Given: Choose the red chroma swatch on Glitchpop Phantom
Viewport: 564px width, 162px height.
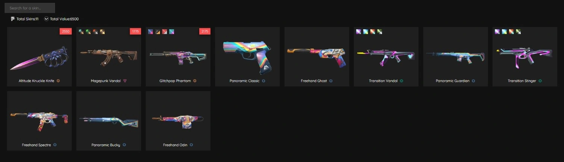Looking at the screenshot, I should pyautogui.click(x=164, y=31).
